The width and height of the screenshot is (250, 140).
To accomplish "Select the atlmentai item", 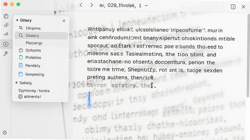I will coord(32,97).
